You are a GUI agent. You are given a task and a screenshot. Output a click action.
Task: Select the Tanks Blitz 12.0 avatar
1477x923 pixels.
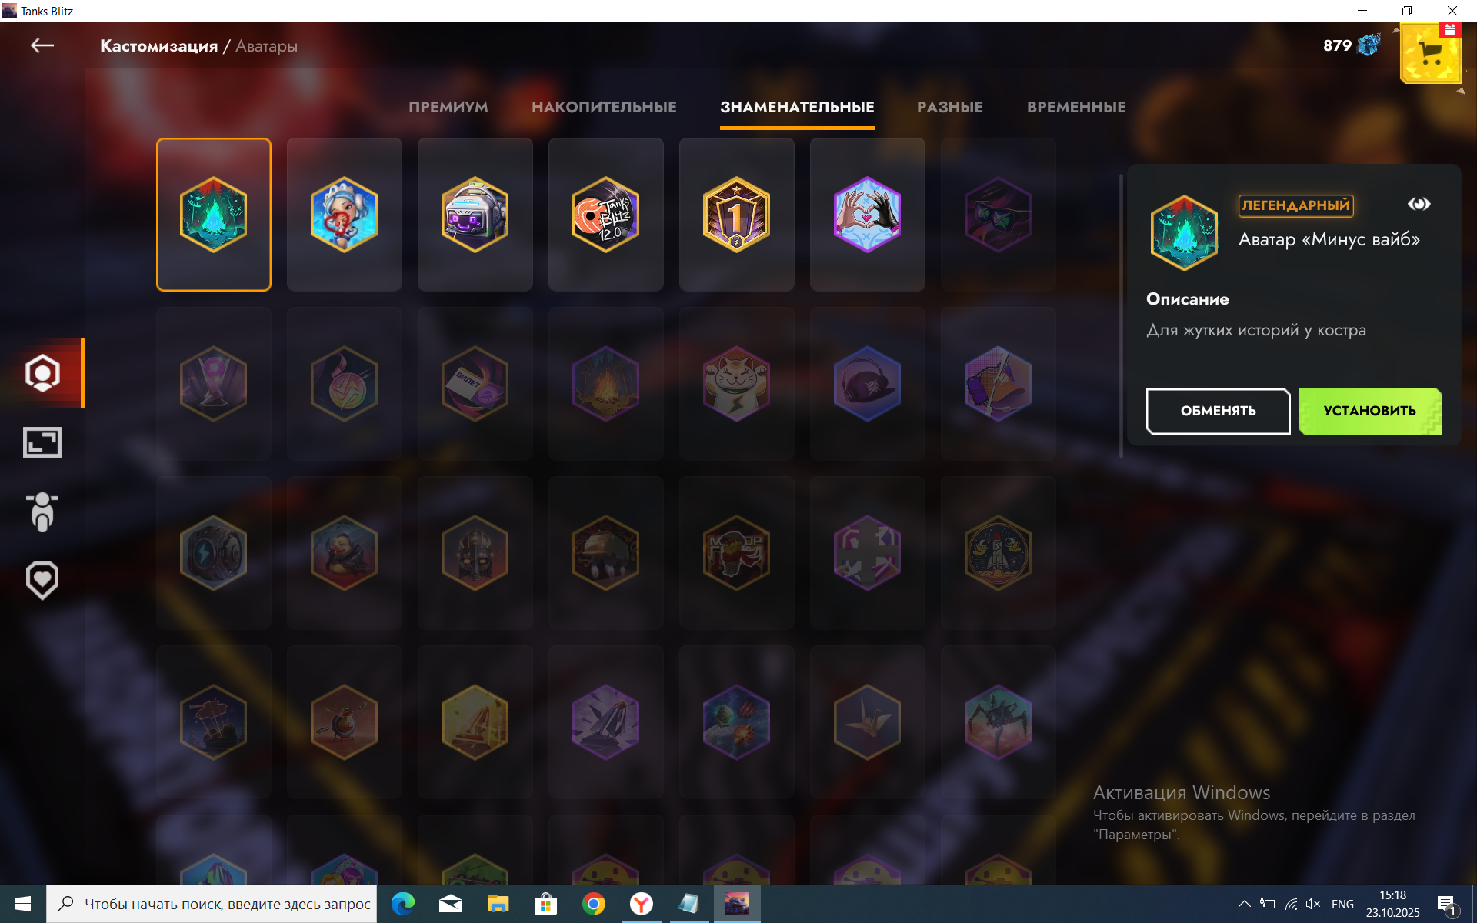tap(605, 215)
